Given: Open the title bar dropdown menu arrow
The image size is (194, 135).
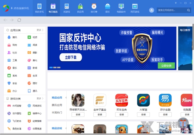Looking at the screenshot, I should pyautogui.click(x=176, y=3).
